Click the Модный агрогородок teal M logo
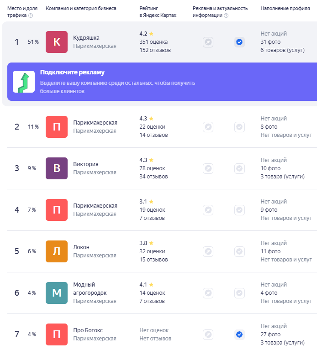Viewport: 317px width, 355px height. pyautogui.click(x=57, y=293)
